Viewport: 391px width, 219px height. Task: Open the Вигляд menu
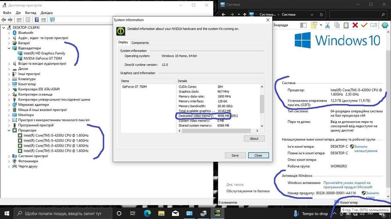[30, 13]
